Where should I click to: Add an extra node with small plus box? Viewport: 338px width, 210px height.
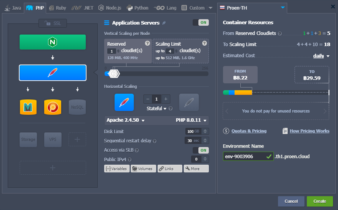[77, 140]
